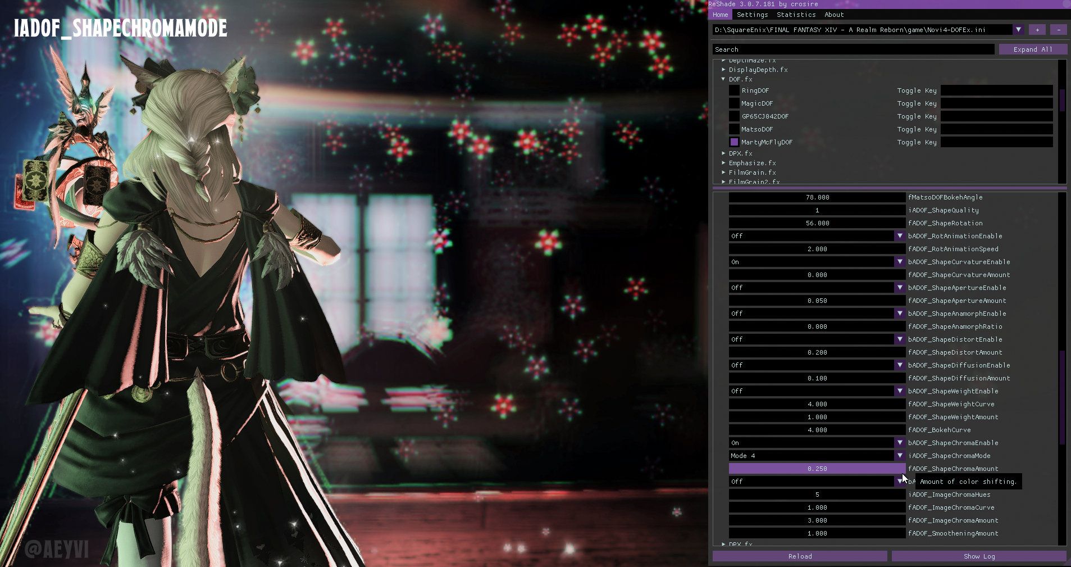Click the Expand All button
Screen dimensions: 1071x567
click(1032, 49)
